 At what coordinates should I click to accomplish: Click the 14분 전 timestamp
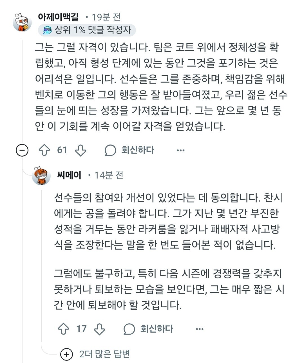click(x=109, y=175)
